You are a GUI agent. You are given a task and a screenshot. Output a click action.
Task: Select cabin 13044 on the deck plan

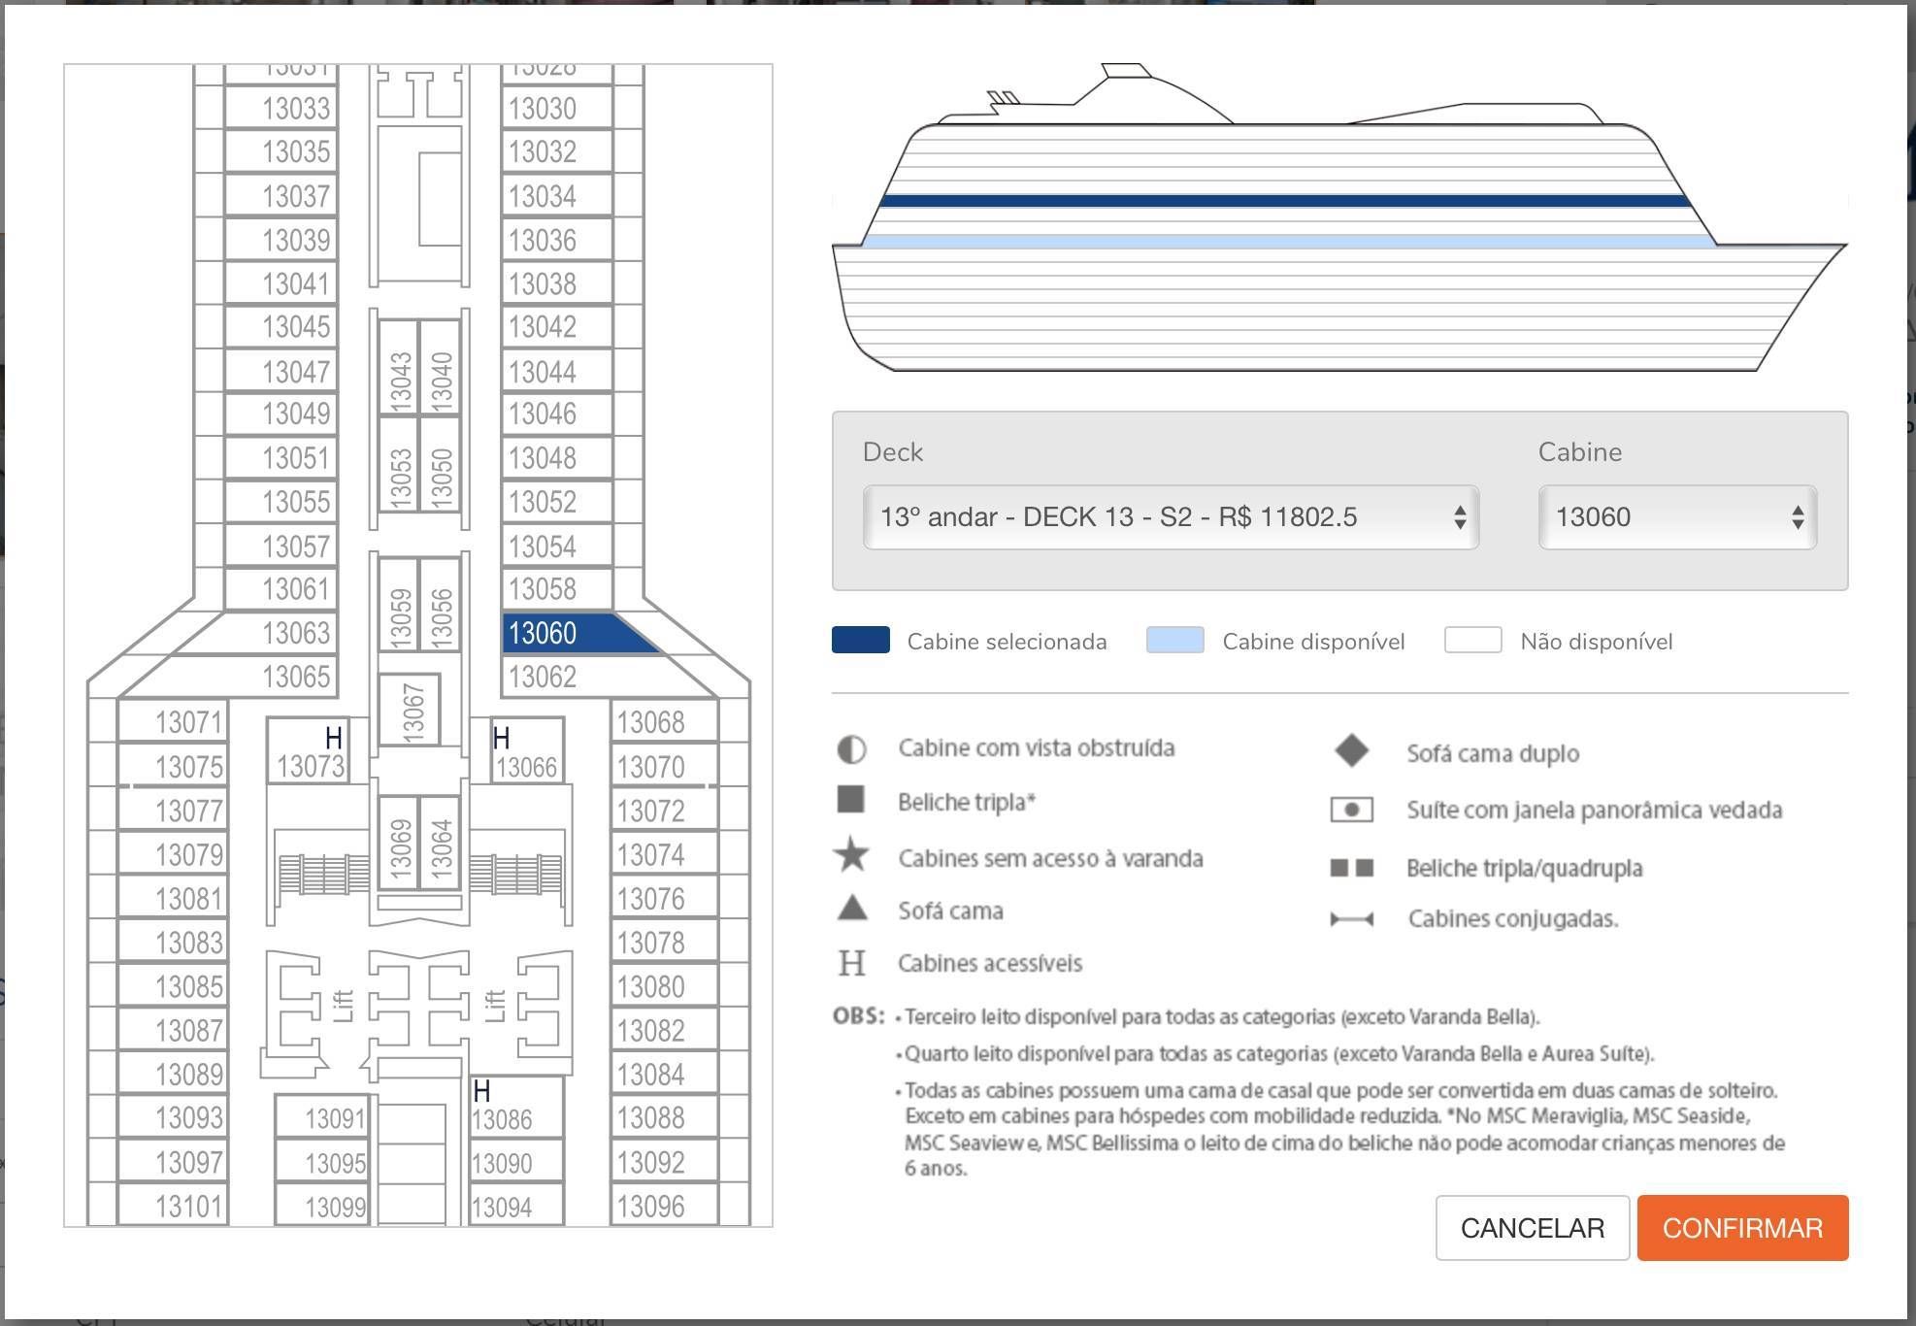pos(557,372)
